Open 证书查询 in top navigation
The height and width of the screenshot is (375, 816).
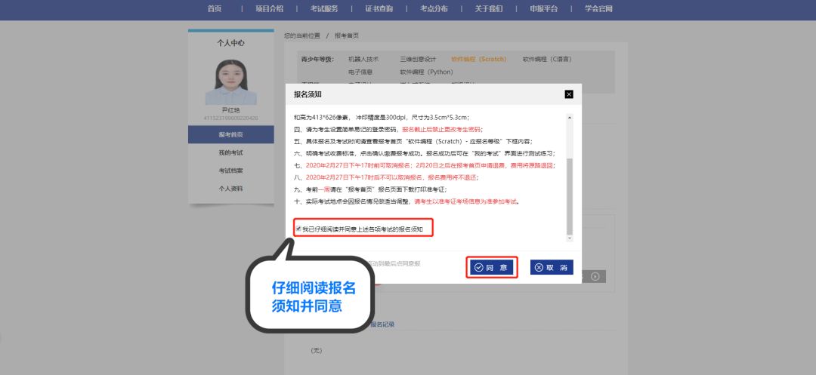(x=379, y=9)
